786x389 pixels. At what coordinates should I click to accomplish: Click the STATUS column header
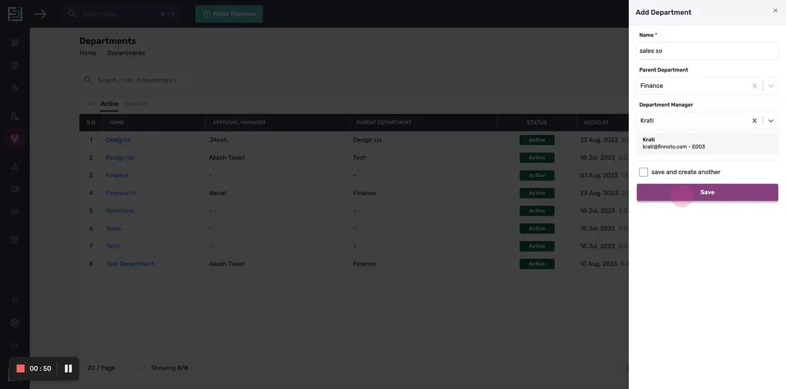point(537,123)
